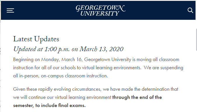Open the hamburger navigation menu

10,10
